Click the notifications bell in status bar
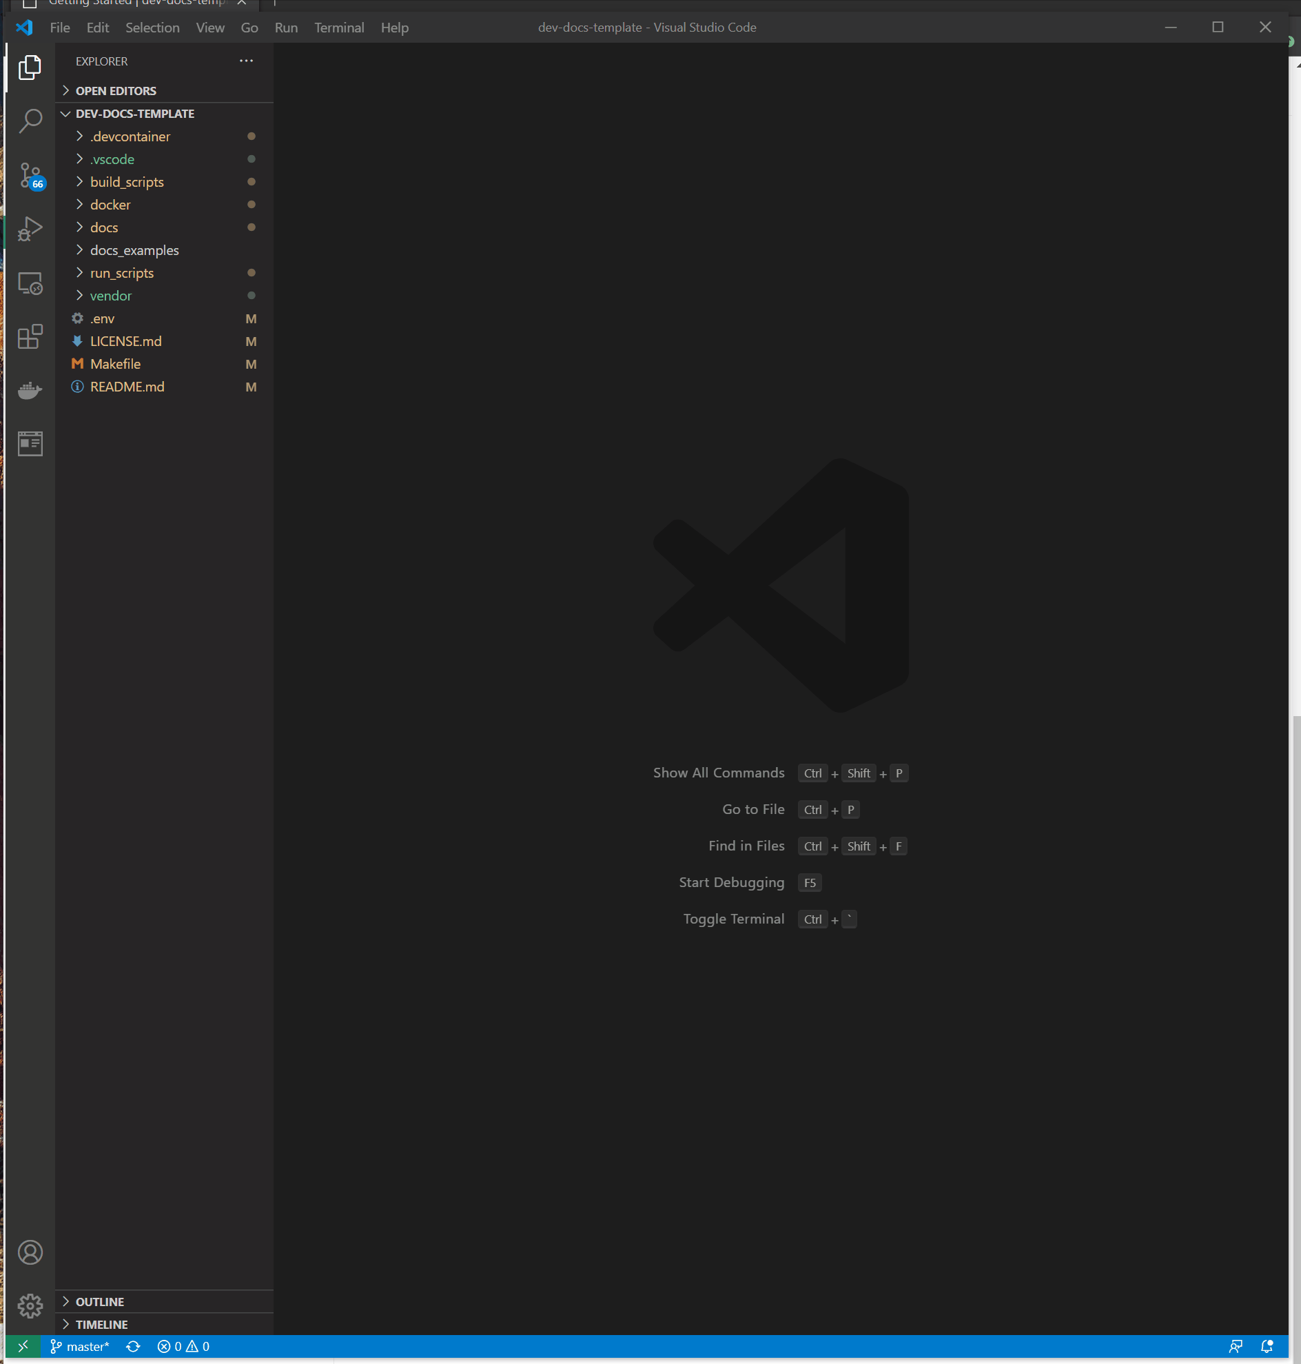1301x1364 pixels. (x=1267, y=1346)
